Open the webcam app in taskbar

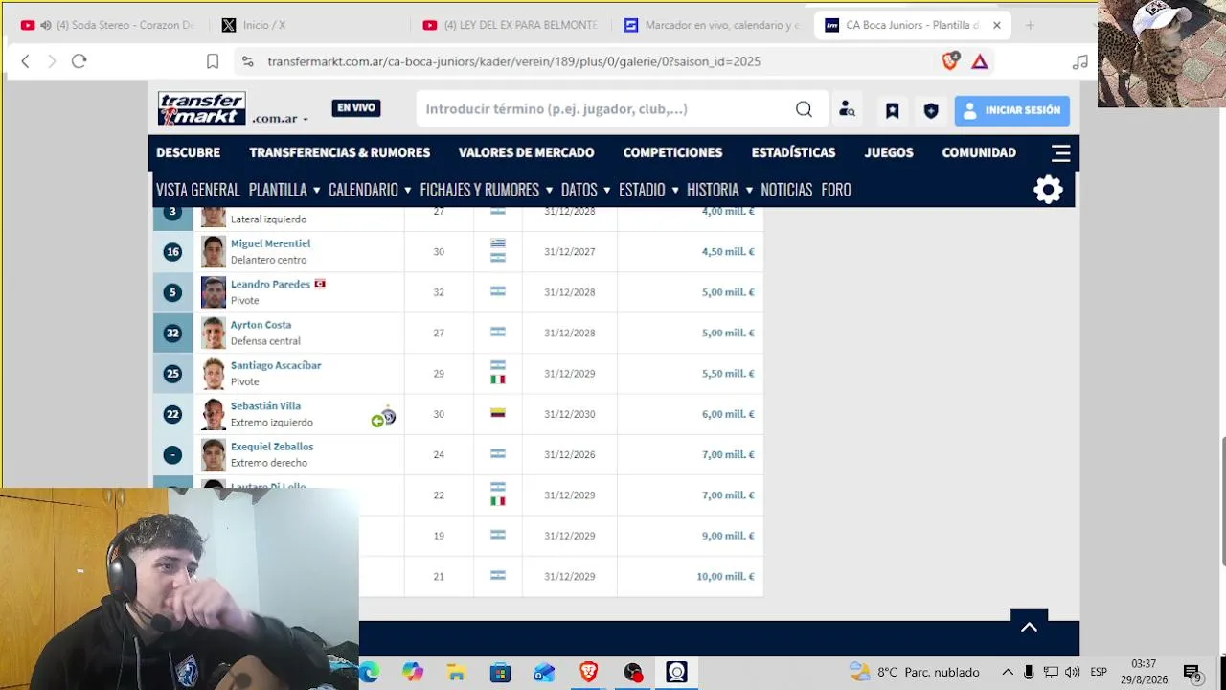click(676, 673)
